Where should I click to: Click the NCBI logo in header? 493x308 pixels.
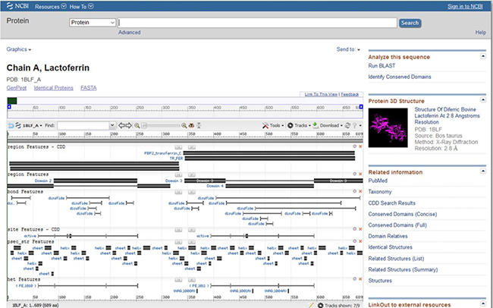(x=17, y=6)
